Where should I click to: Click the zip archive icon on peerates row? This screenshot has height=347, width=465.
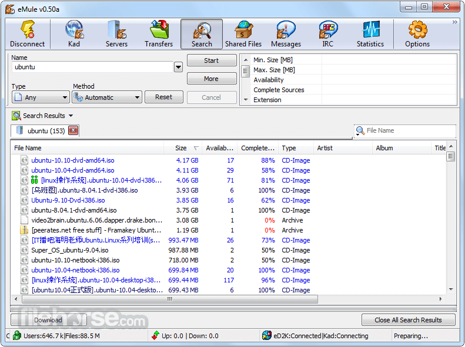[24, 230]
